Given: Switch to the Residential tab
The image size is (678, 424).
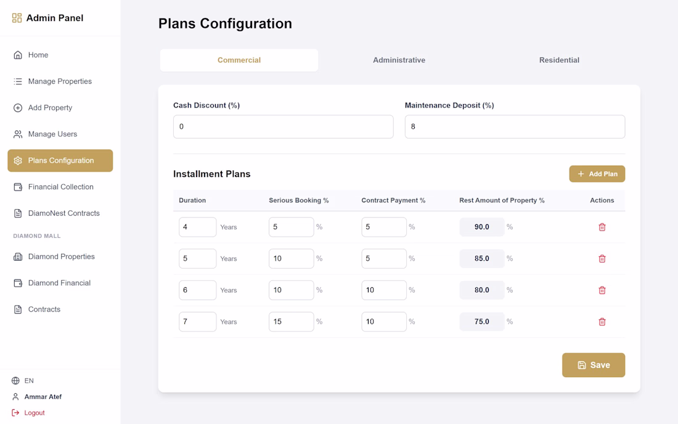Looking at the screenshot, I should click(x=559, y=60).
